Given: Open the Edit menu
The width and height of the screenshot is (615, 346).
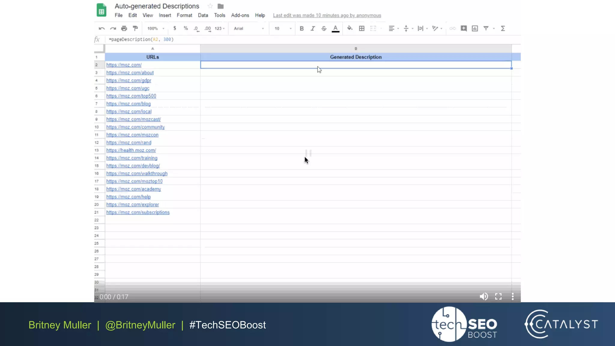Looking at the screenshot, I should tap(132, 15).
